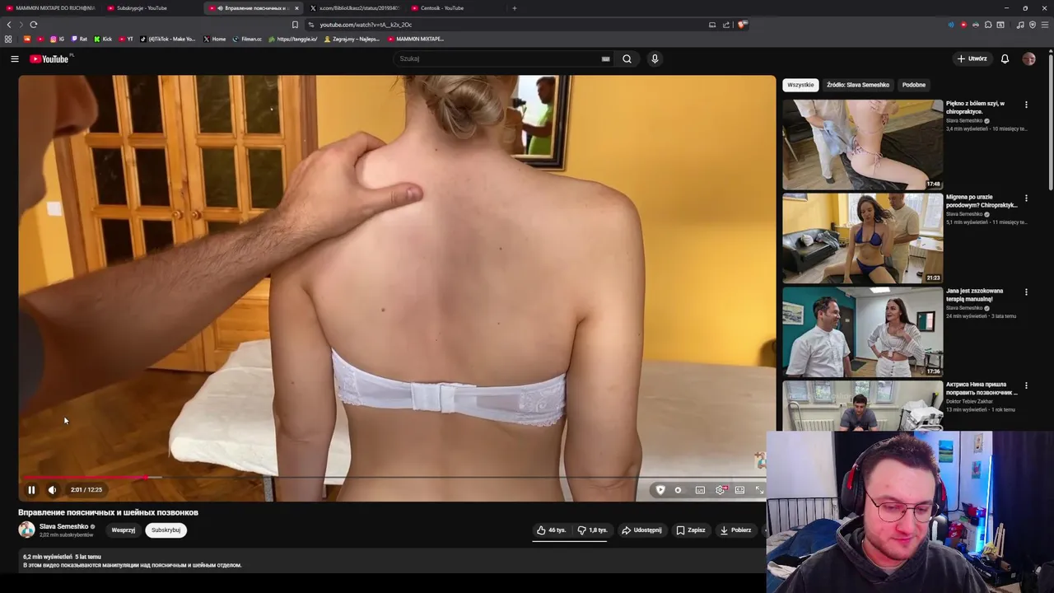Screen dimensions: 1054x593
Task: Open the account avatar menu
Action: tap(1028, 58)
